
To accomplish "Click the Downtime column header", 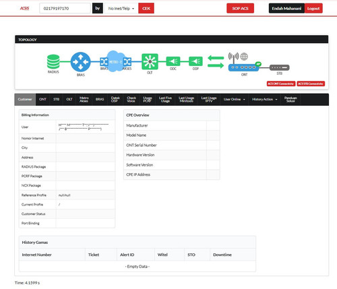I will (x=222, y=255).
